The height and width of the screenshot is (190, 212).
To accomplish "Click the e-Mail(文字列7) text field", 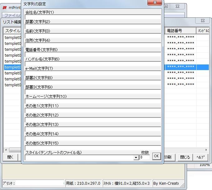I will pyautogui.click(x=93, y=73).
